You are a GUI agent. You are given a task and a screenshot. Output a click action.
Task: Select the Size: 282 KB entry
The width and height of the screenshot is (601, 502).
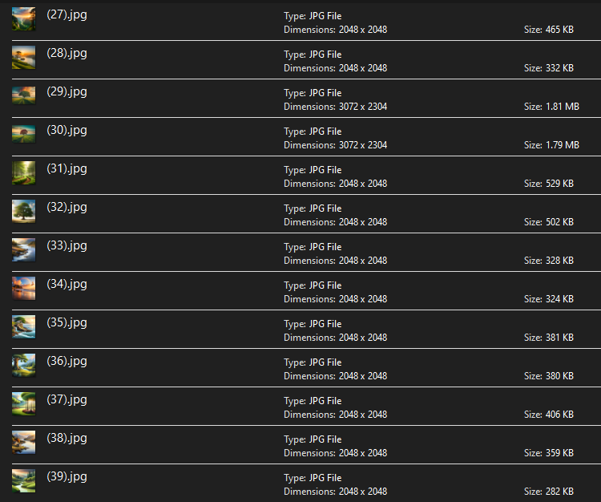(549, 492)
